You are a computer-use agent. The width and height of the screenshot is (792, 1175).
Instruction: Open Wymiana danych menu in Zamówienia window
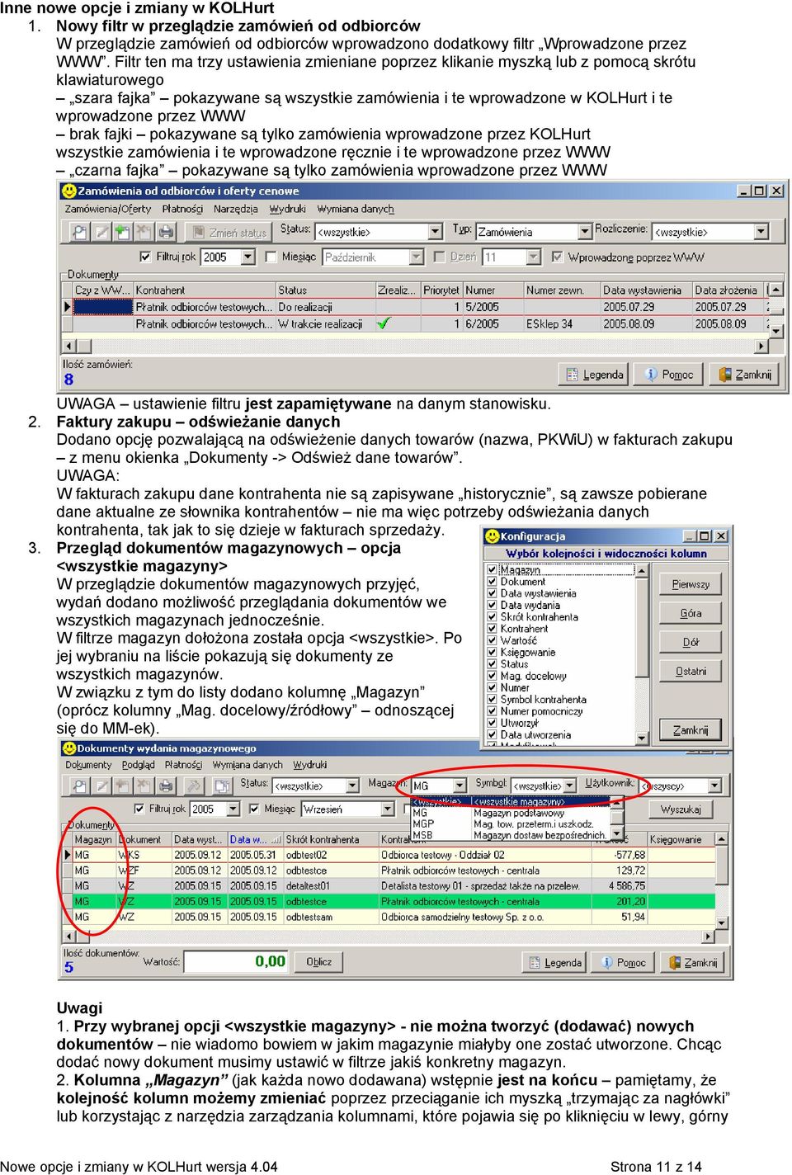pos(356,209)
